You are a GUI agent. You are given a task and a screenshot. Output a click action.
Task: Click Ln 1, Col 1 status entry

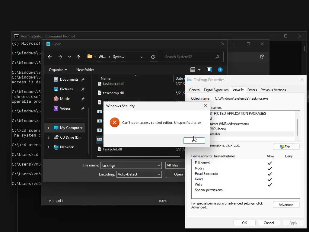coord(56,201)
